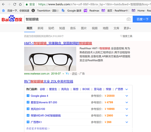Expand the 亮风台G100 row

[127, 109]
